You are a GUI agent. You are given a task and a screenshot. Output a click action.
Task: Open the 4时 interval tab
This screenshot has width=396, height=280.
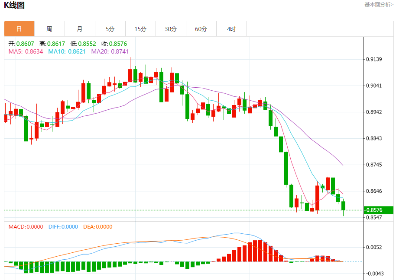tap(231, 29)
